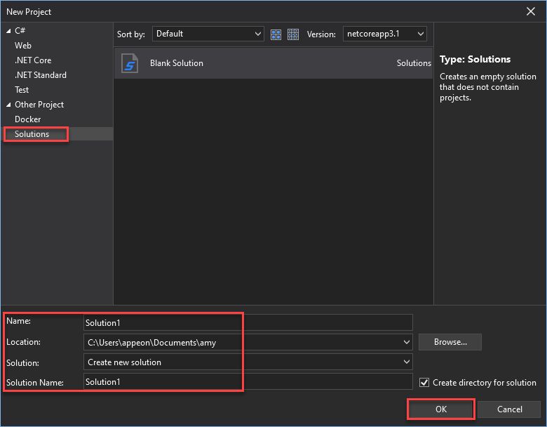547x427 pixels.
Task: Close the New Project dialog
Action: 531,11
